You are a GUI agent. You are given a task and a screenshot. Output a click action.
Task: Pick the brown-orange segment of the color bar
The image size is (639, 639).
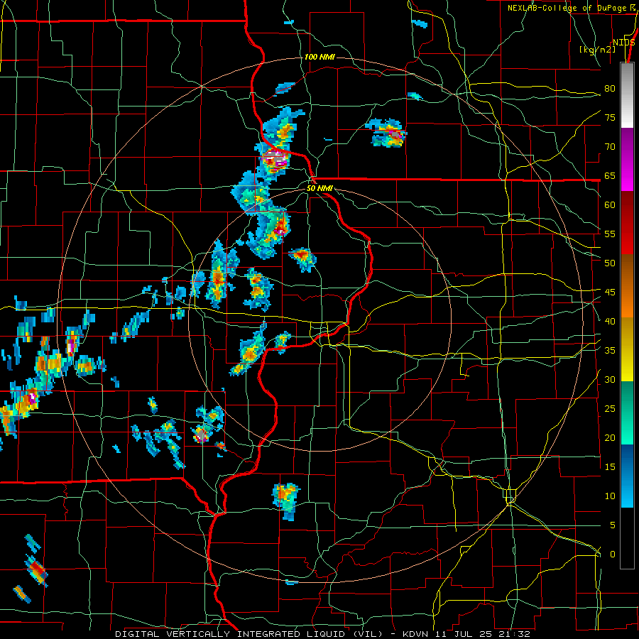(627, 286)
